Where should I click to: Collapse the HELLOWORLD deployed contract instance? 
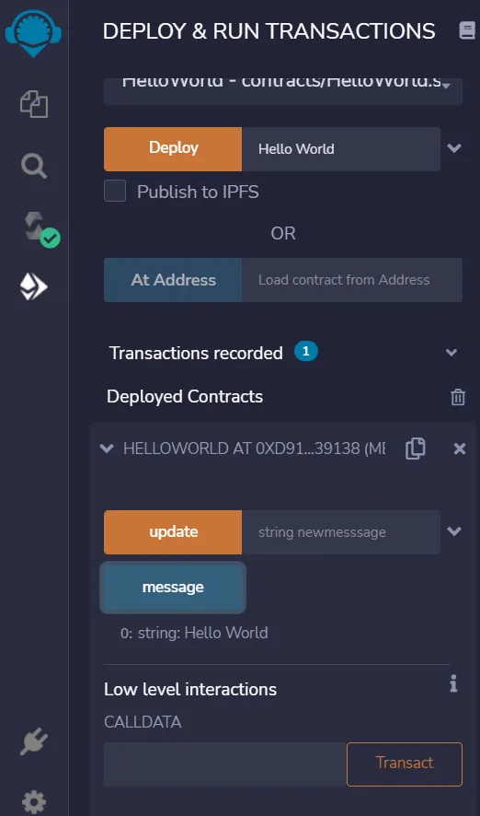[x=107, y=449]
